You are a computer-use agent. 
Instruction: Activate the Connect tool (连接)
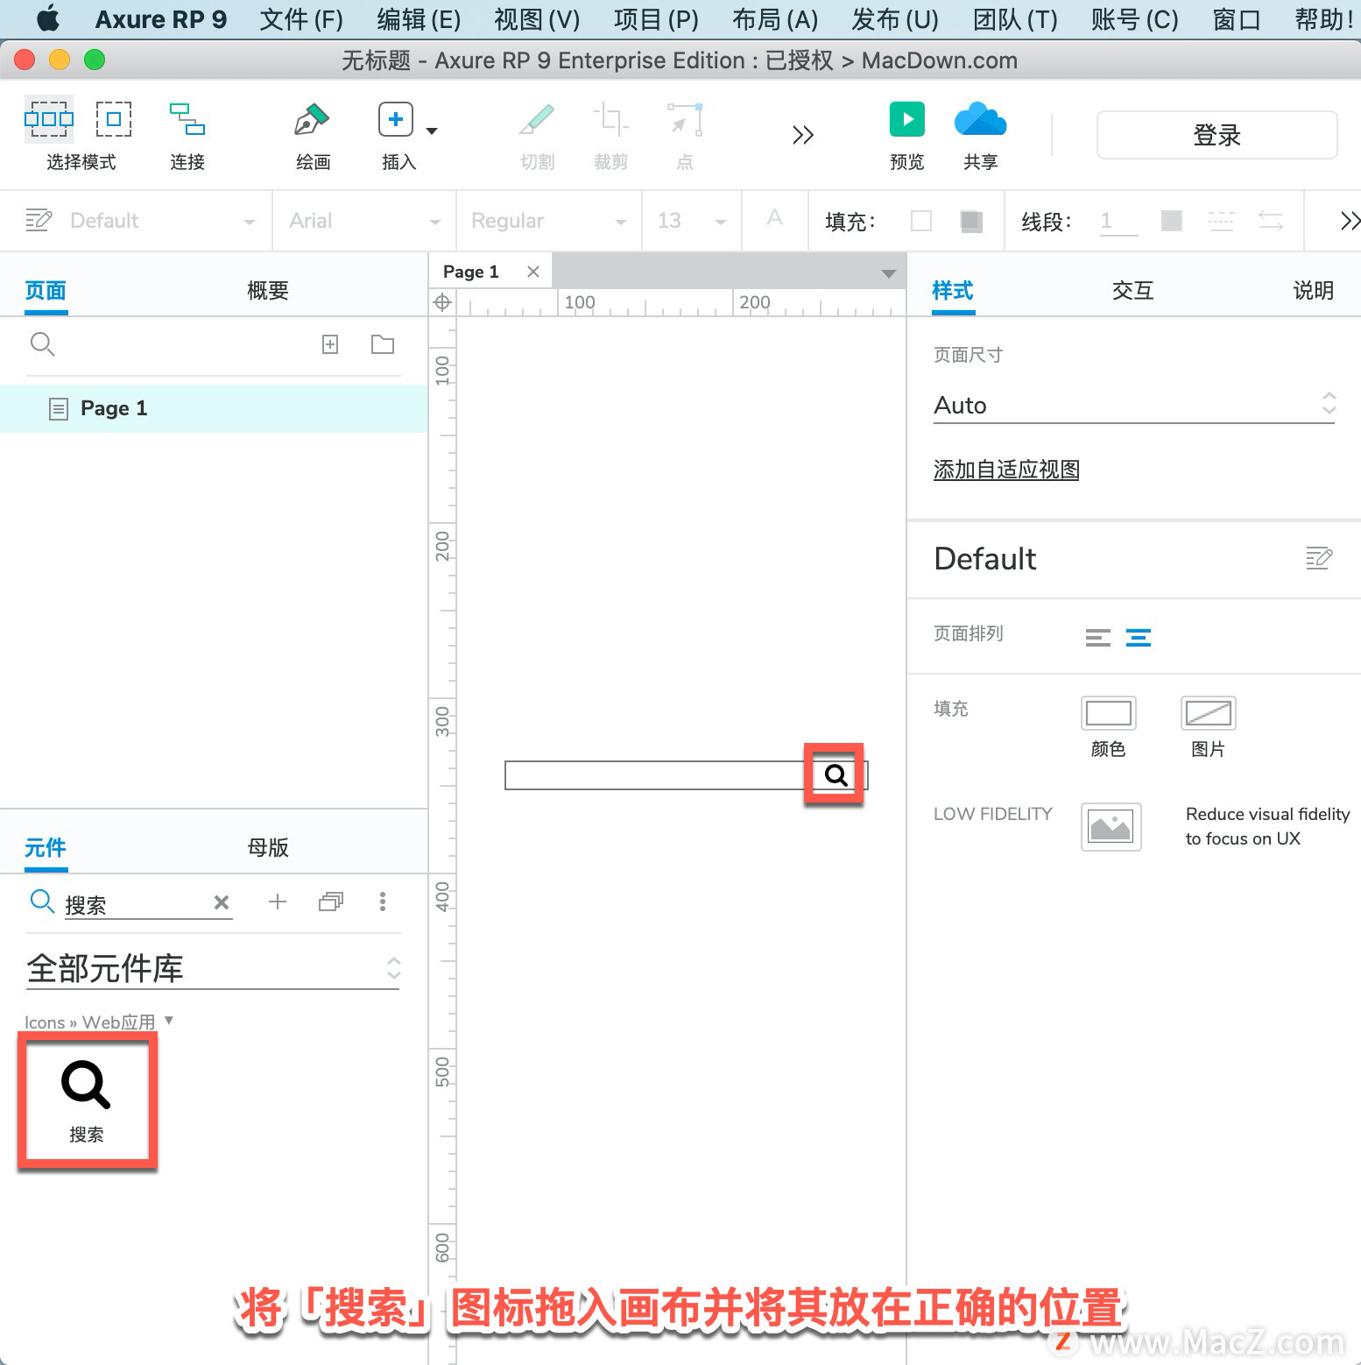point(187,119)
